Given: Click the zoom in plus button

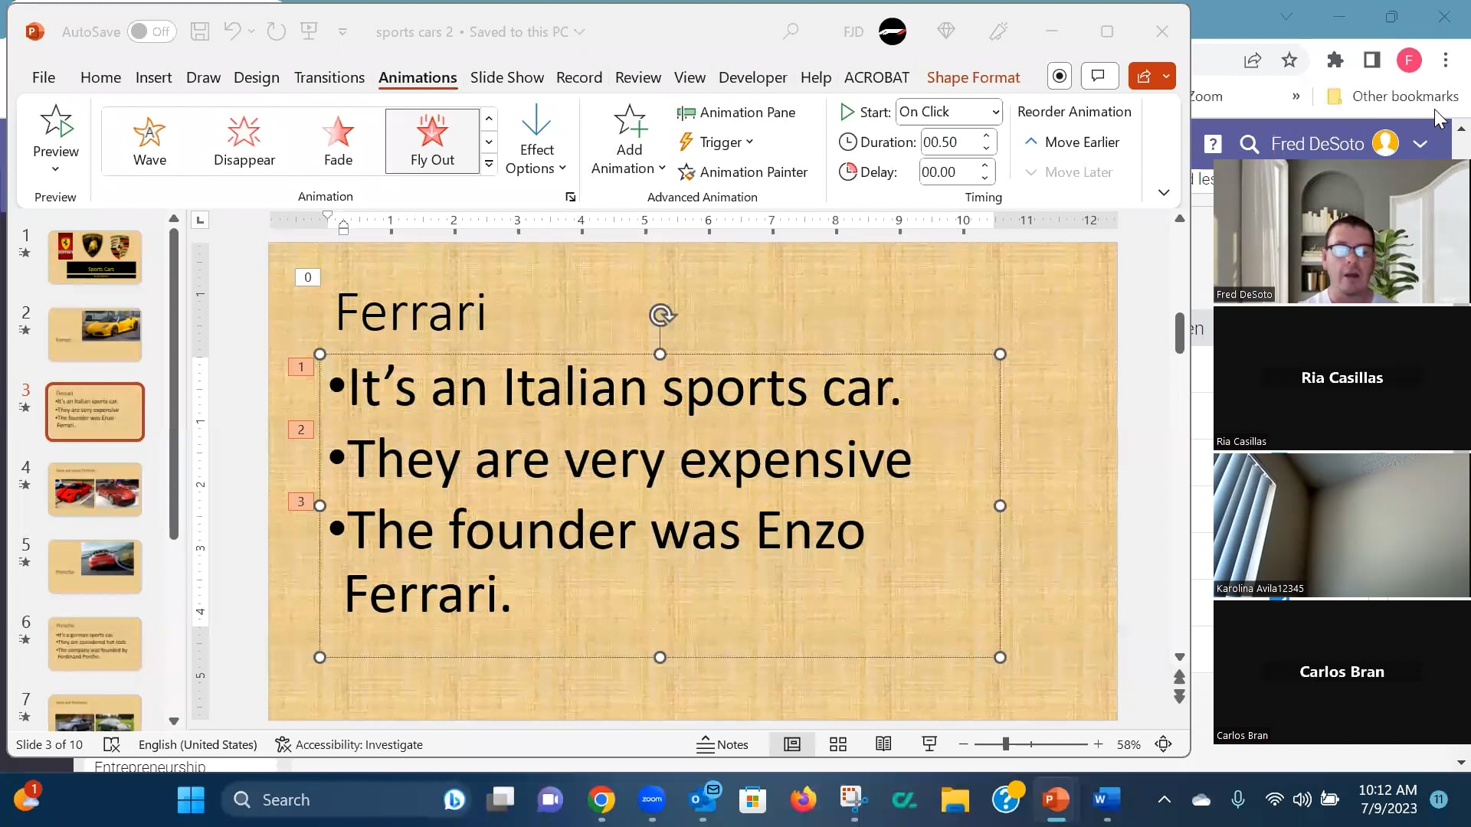Looking at the screenshot, I should click(x=1098, y=744).
